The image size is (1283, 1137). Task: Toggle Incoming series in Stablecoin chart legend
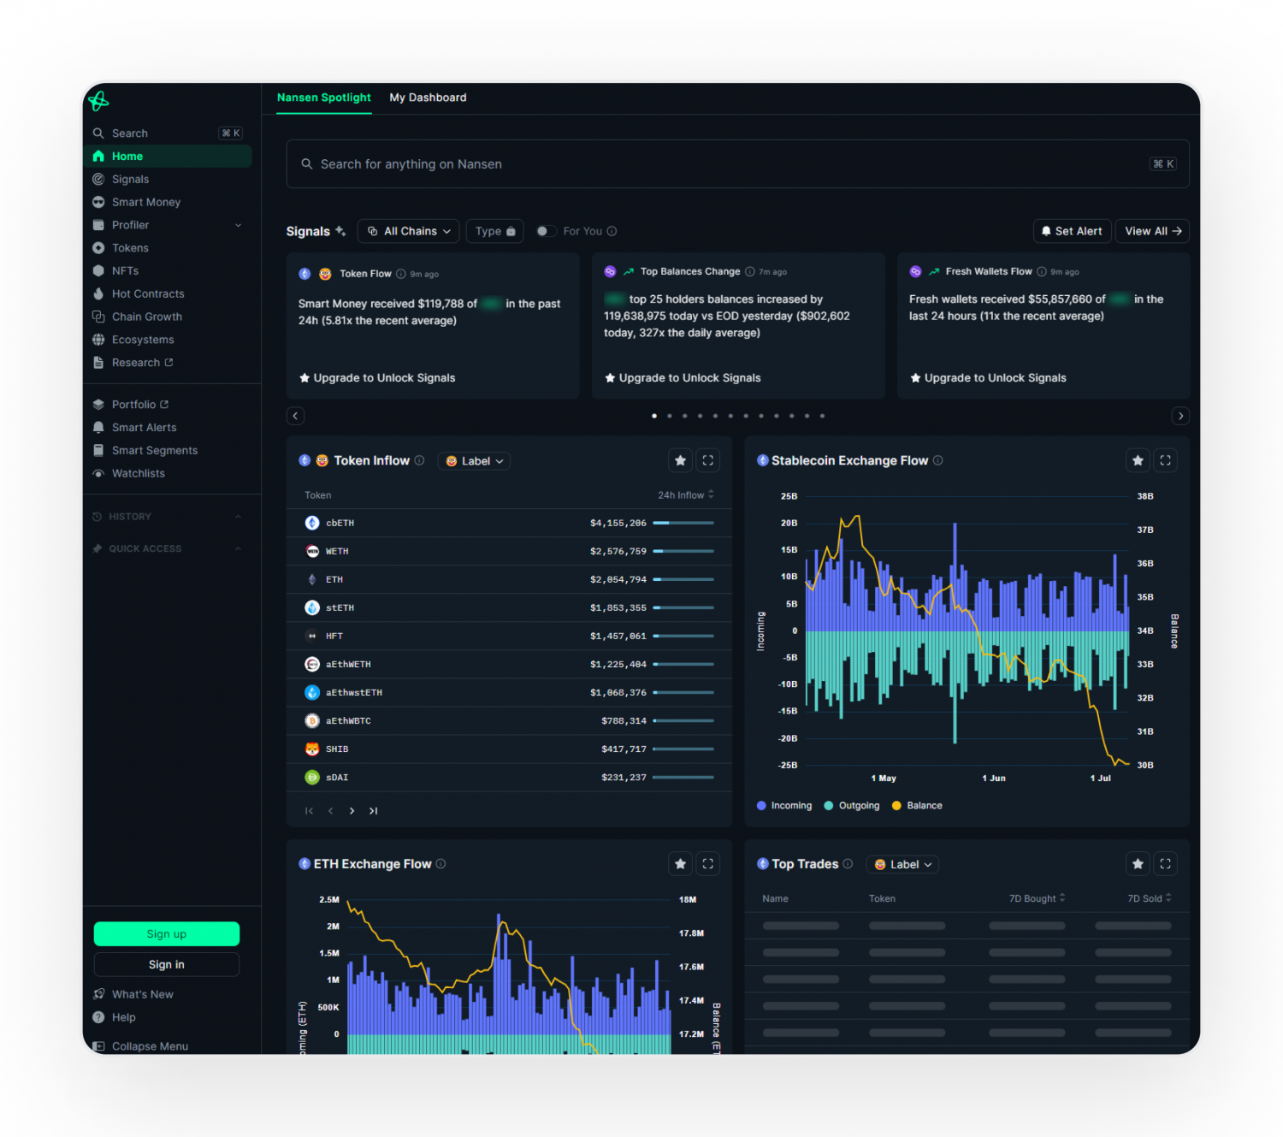(x=783, y=805)
